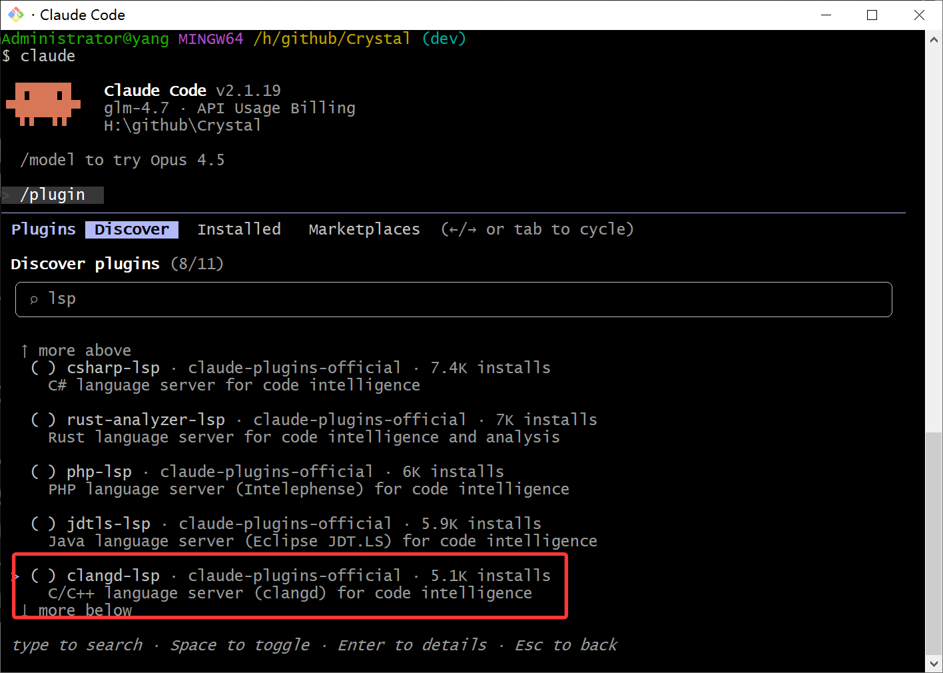This screenshot has width=943, height=673.
Task: Select the Plugins heading label
Action: pyautogui.click(x=43, y=229)
